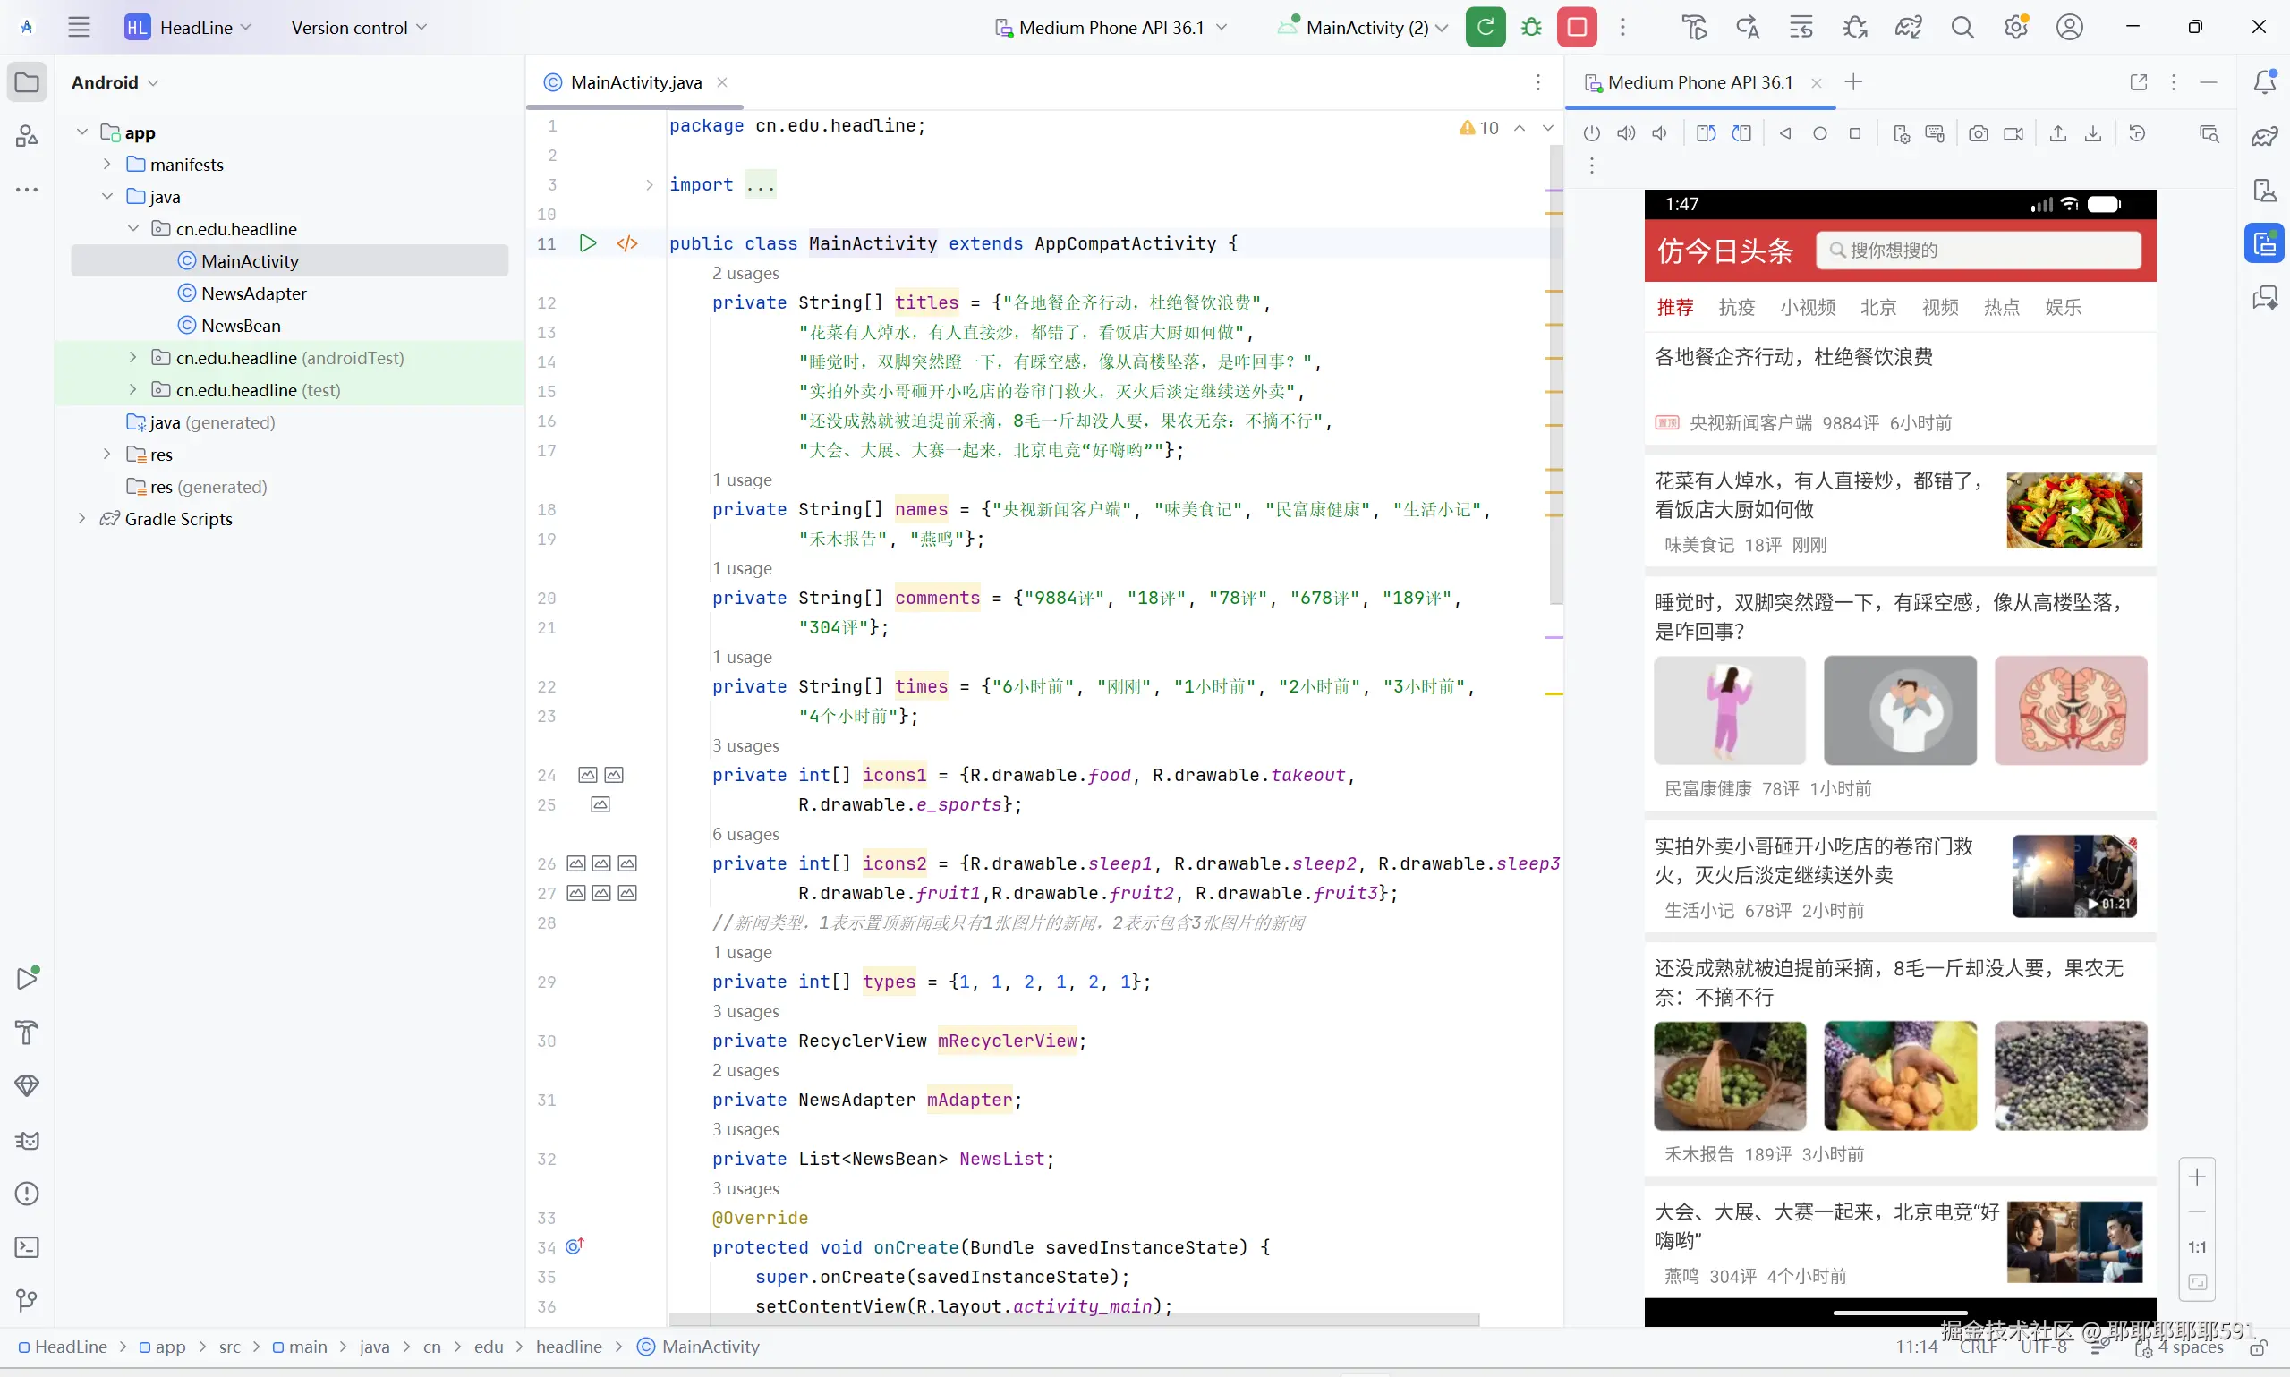2290x1377 pixels.
Task: Open IDE settings gear icon
Action: [x=2015, y=27]
